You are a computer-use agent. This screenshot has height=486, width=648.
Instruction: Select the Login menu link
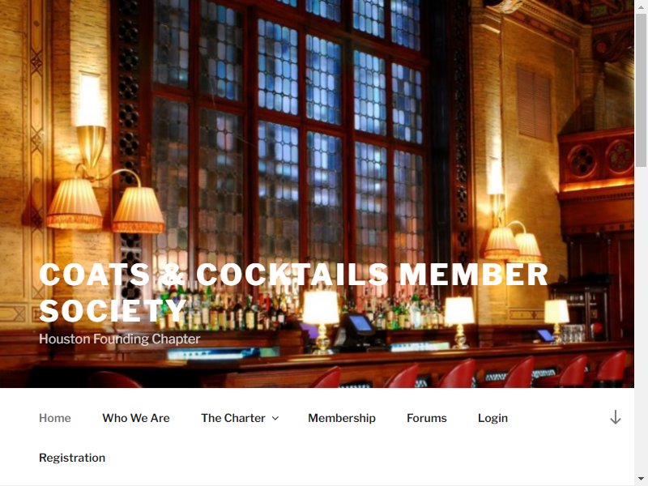pyautogui.click(x=492, y=418)
